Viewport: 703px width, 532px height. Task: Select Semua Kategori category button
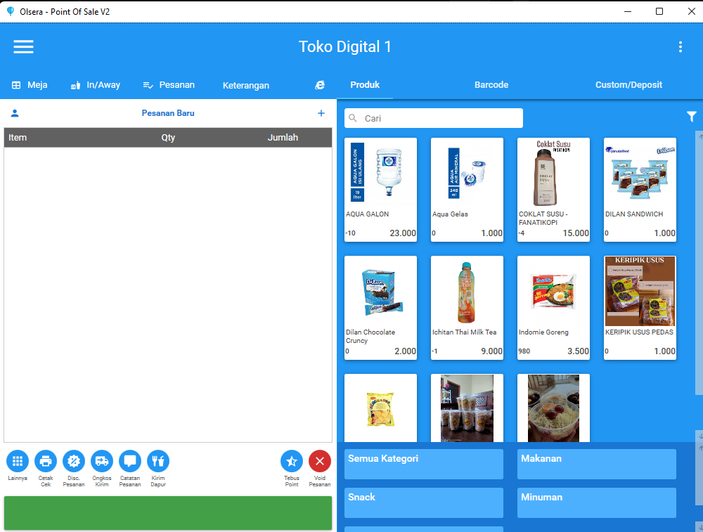(424, 464)
